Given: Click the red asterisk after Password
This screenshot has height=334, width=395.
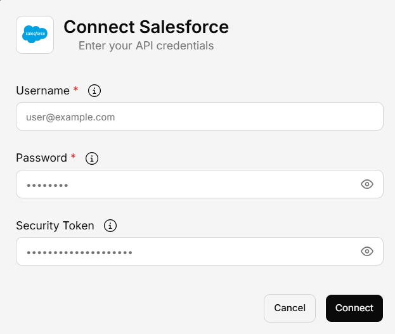Looking at the screenshot, I should (x=74, y=157).
